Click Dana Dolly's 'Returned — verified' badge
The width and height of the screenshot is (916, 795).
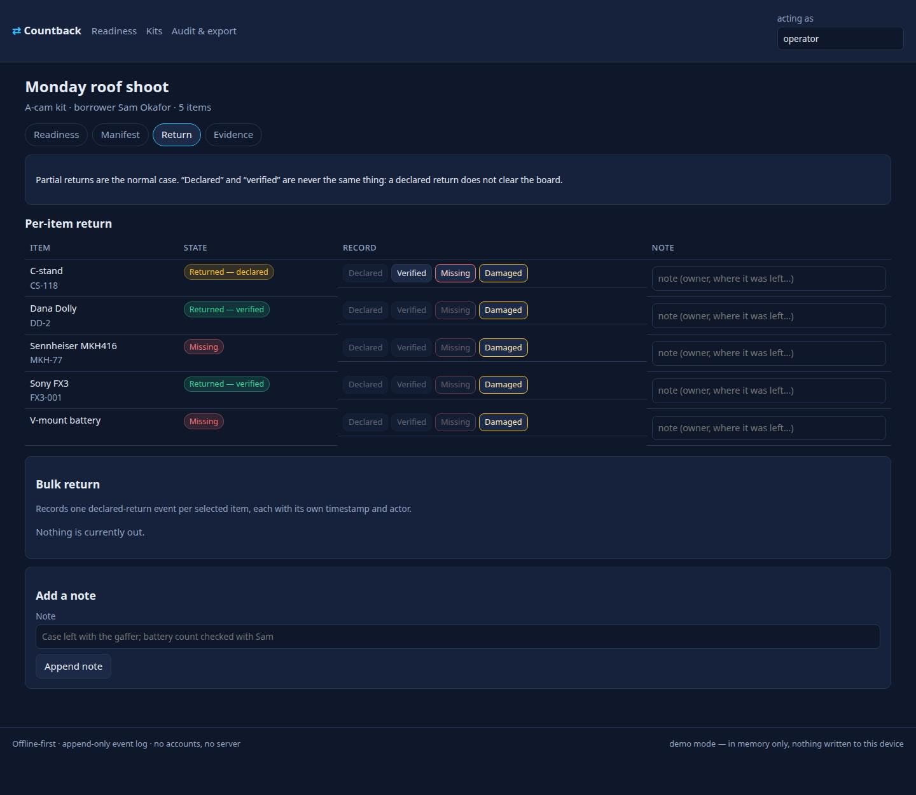[x=226, y=310]
